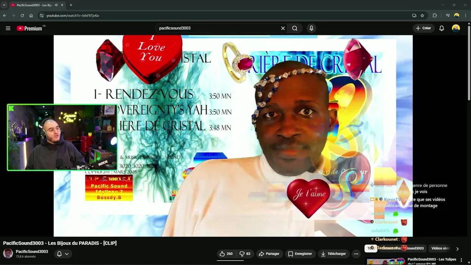This screenshot has height=265, width=471.
Task: Open the Les Tulipes suggested video thumbnail
Action: 386,262
